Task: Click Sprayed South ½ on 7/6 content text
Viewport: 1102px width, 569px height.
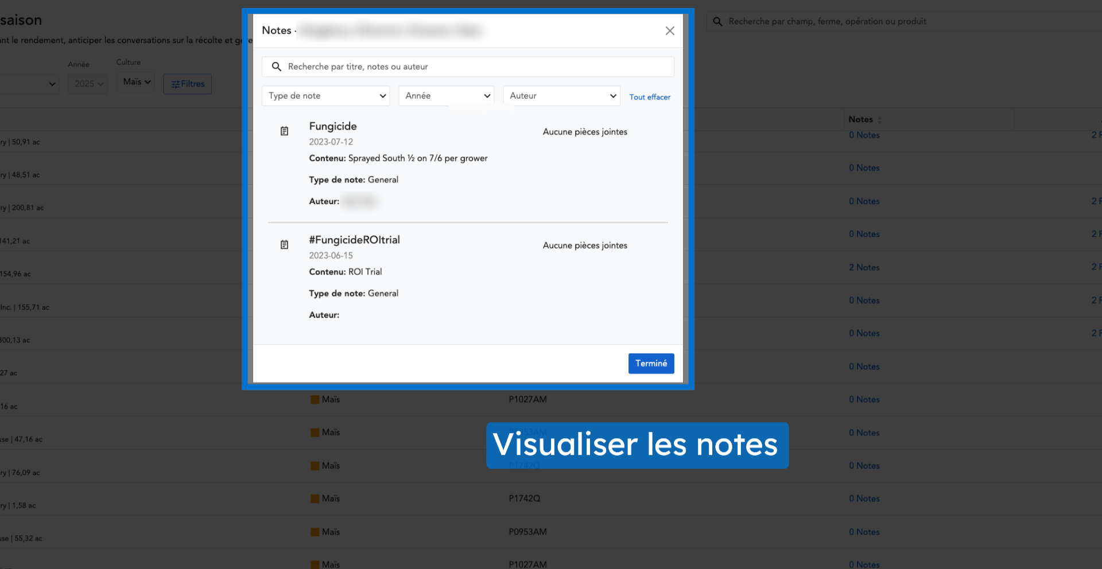Action: (418, 158)
